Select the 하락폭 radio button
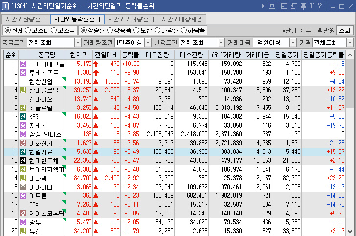The image size is (356, 236). click(x=184, y=30)
